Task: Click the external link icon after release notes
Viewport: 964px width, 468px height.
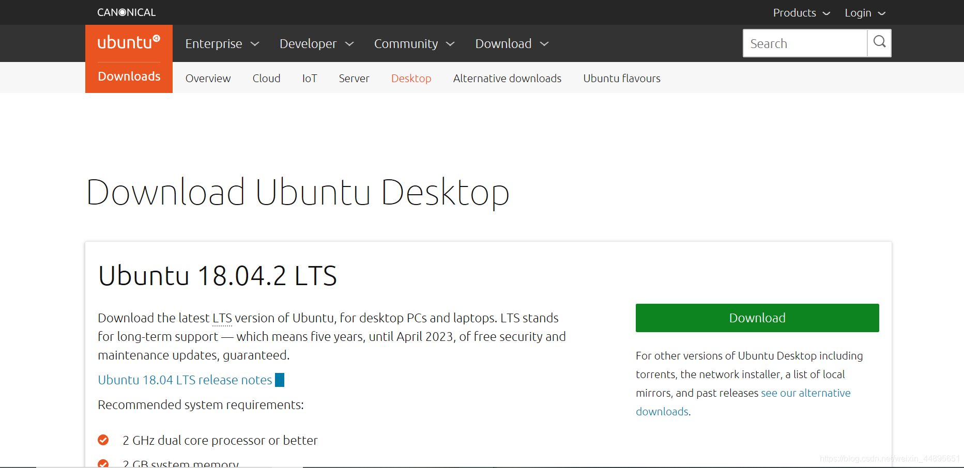Action: pos(280,380)
